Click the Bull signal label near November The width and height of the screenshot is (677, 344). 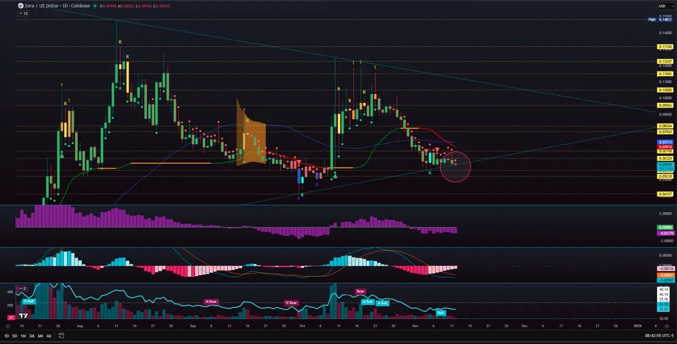(x=441, y=312)
